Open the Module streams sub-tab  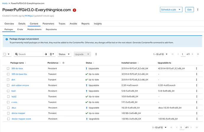(34, 29)
